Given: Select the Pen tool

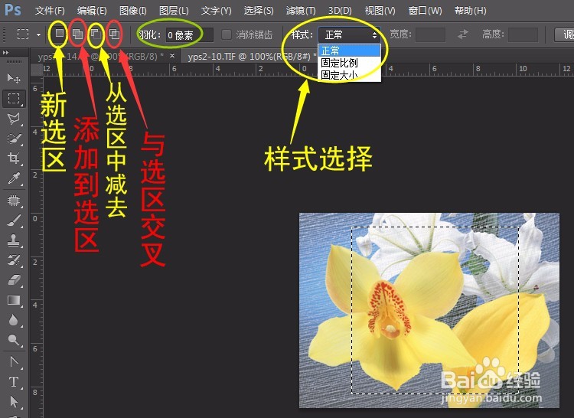Looking at the screenshot, I should pos(14,362).
